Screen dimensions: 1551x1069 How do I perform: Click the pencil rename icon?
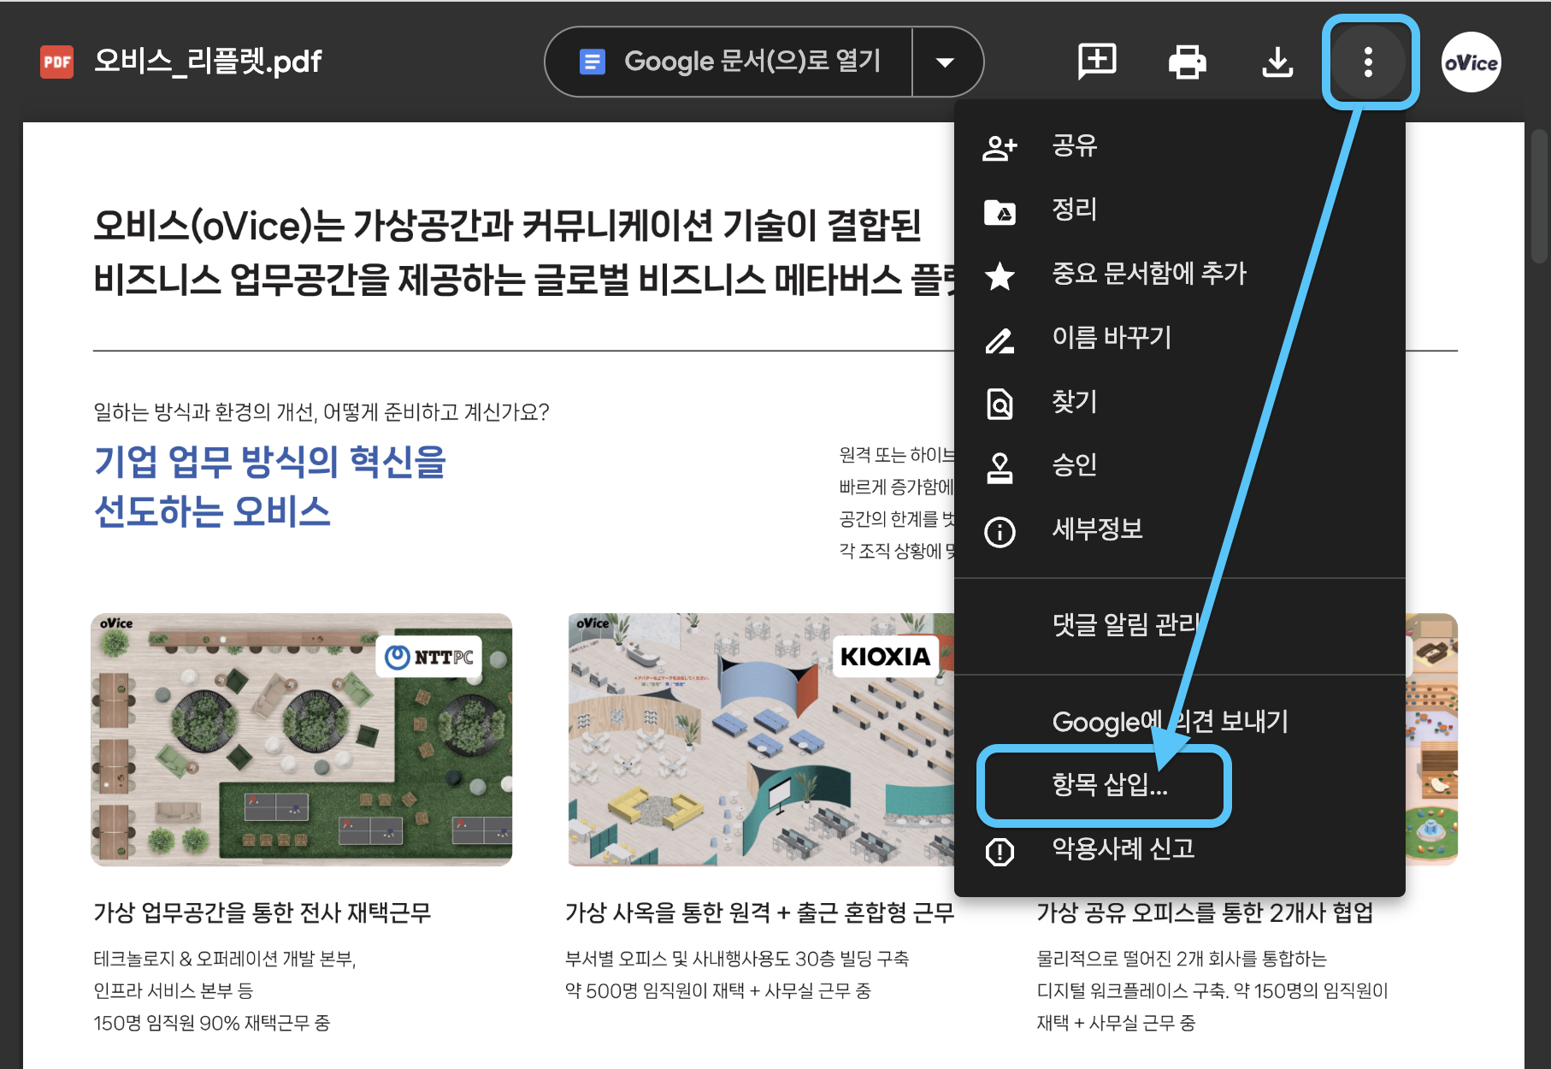click(x=1000, y=340)
